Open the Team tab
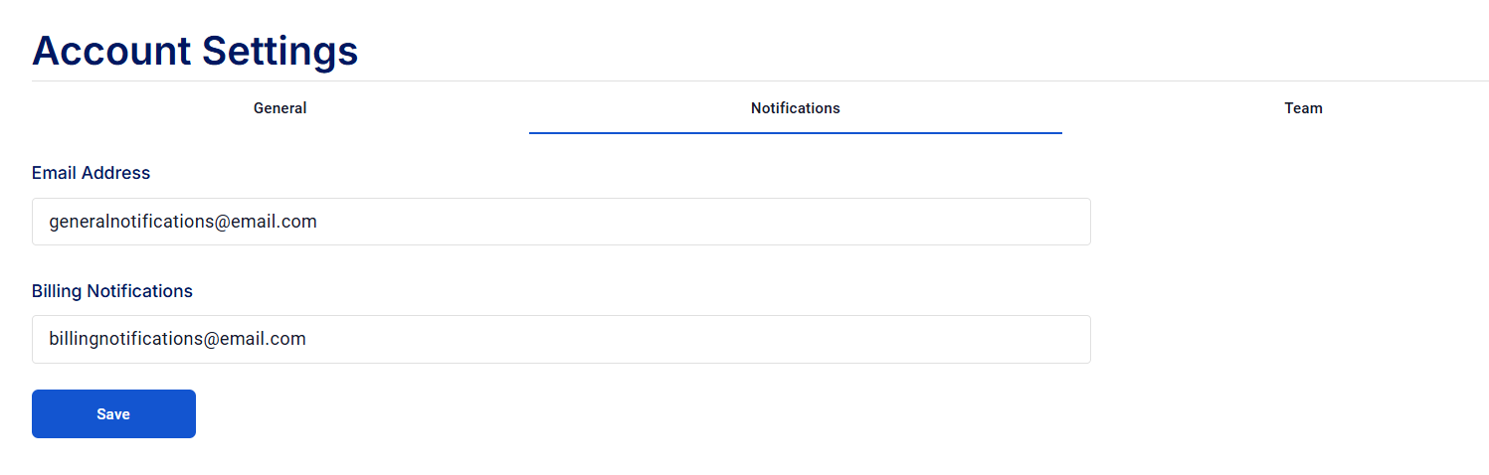The width and height of the screenshot is (1489, 475). coord(1303,108)
